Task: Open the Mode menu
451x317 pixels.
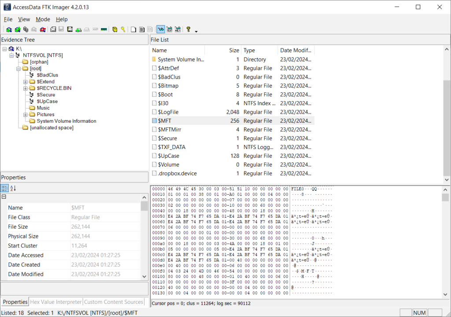Action: (x=43, y=19)
